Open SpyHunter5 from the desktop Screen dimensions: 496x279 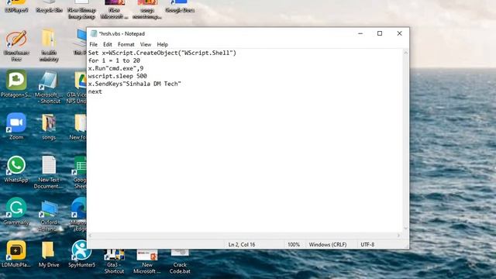[81, 250]
